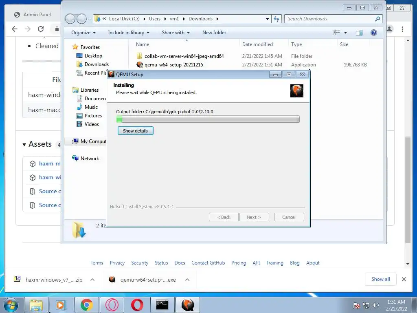417x313 pixels.
Task: Click the browser reload icon
Action: [41, 29]
